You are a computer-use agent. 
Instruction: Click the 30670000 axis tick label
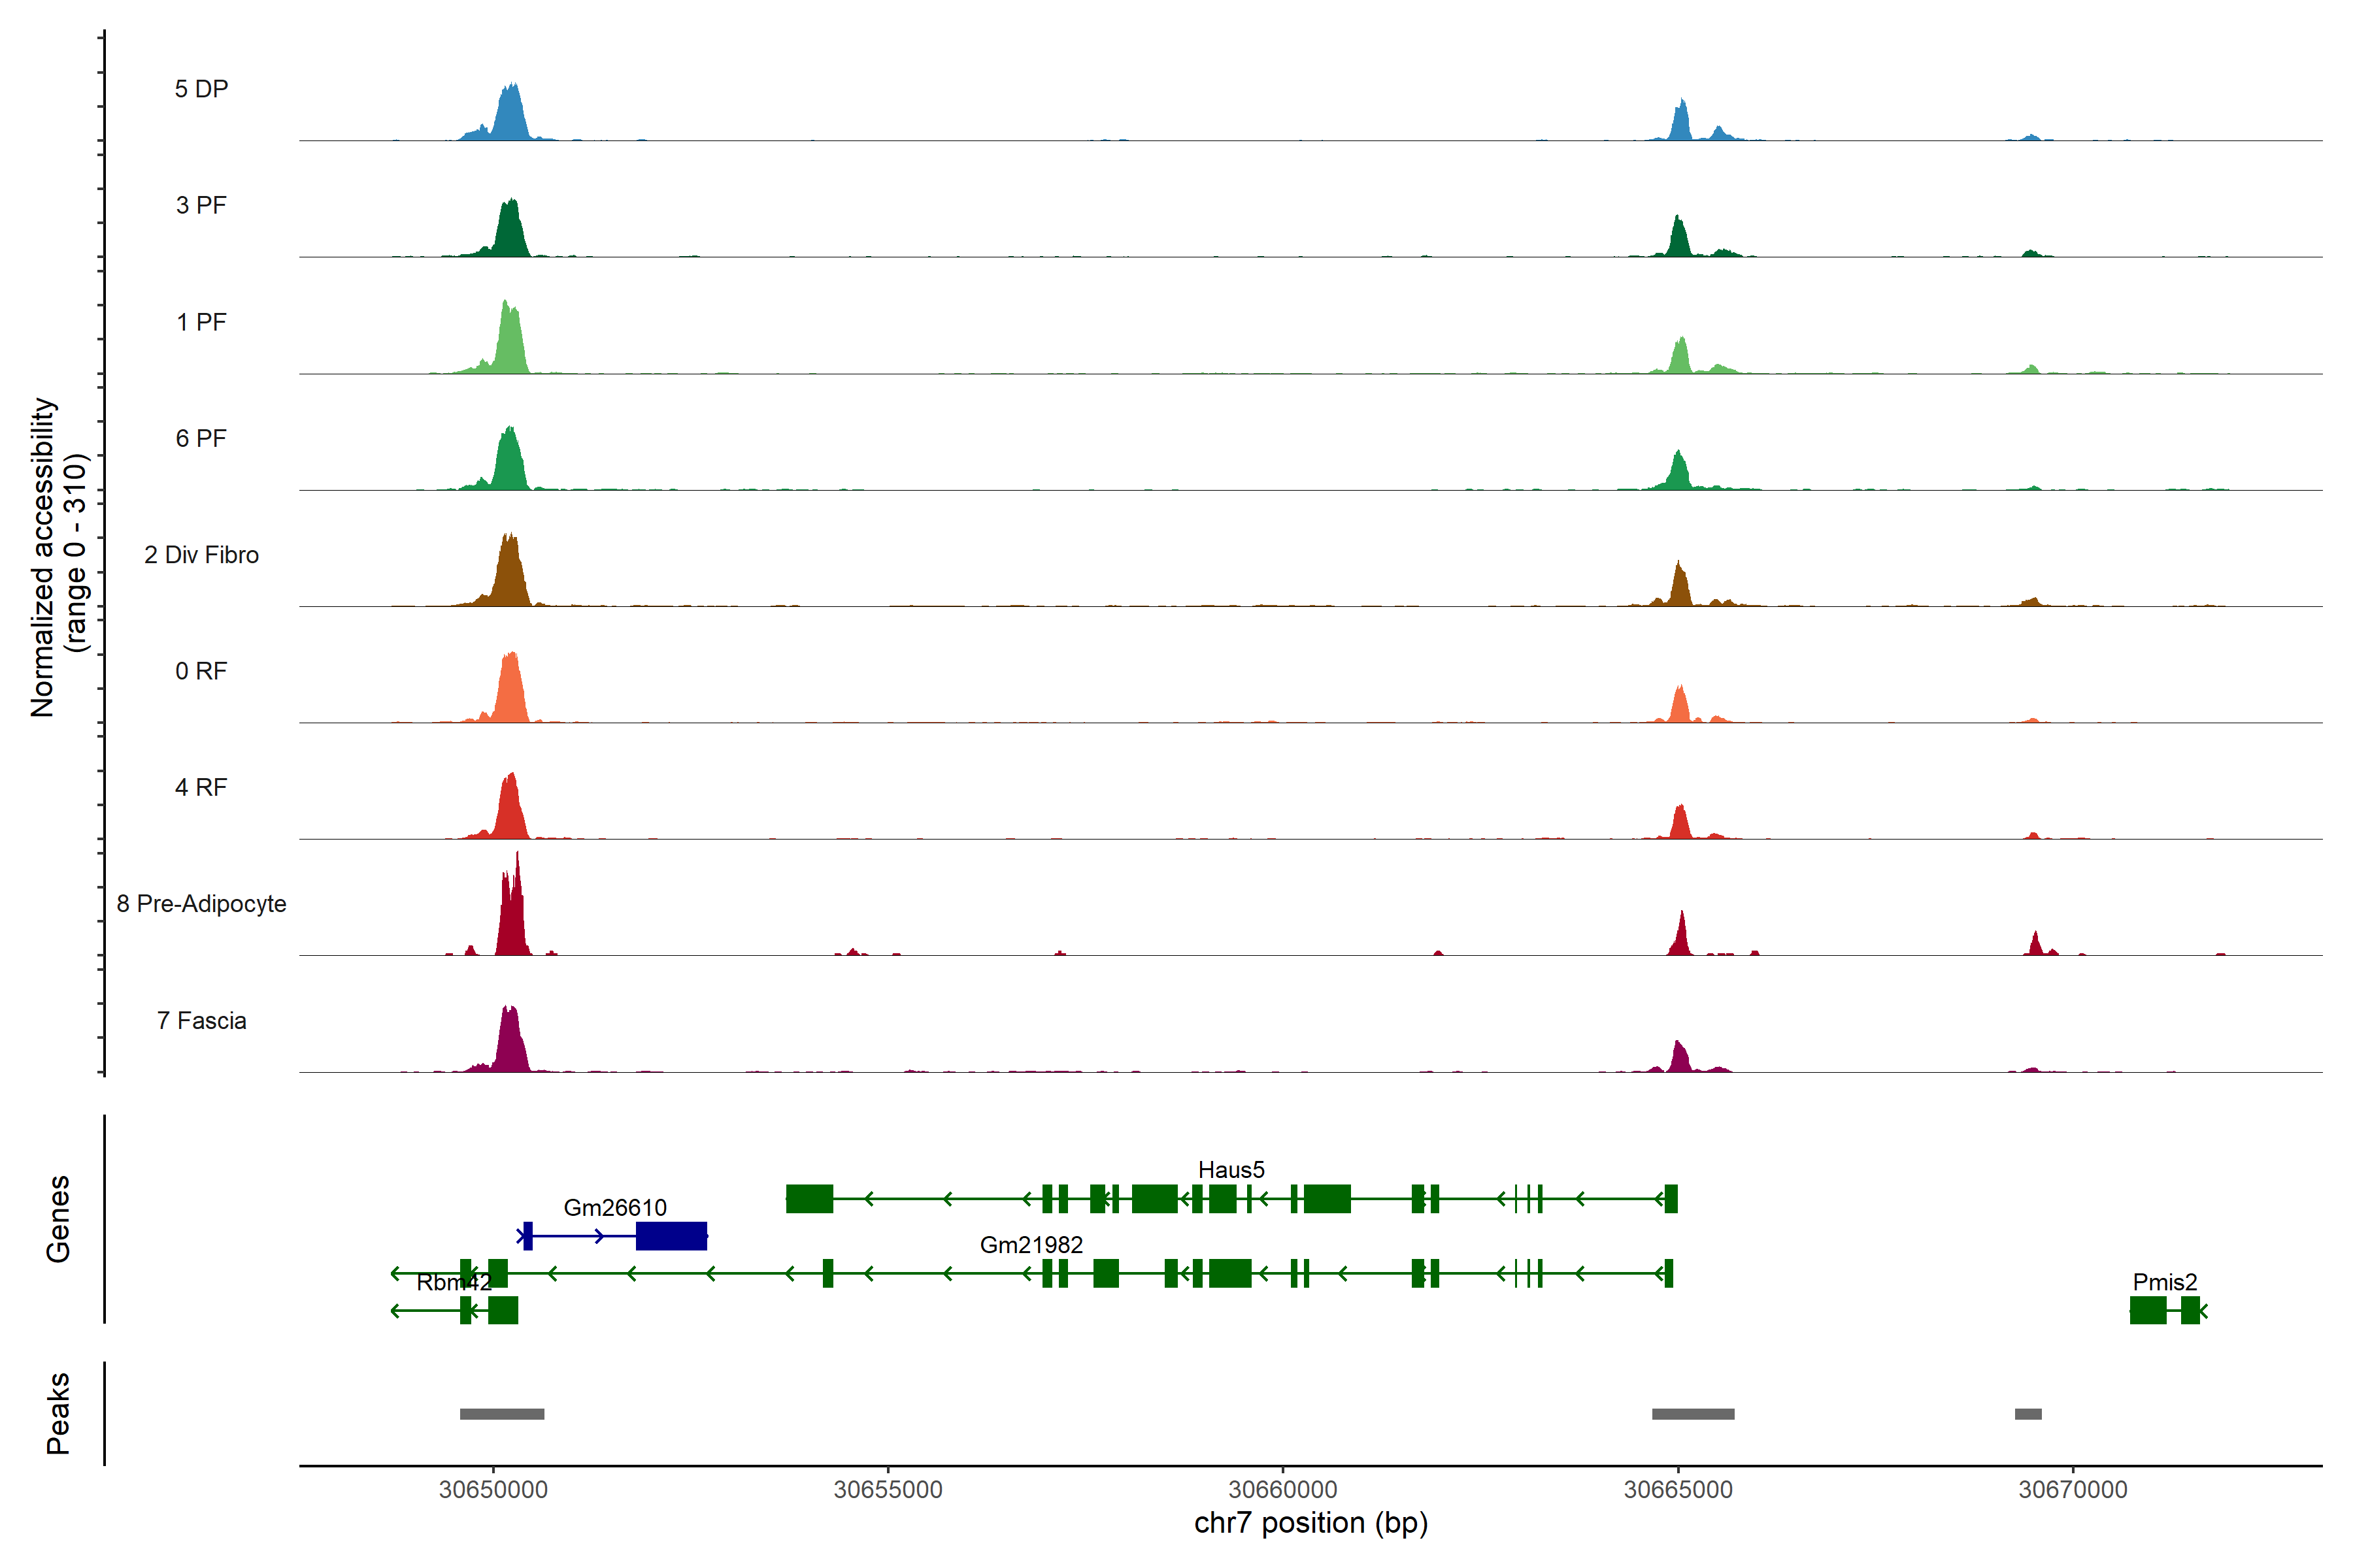[2073, 1490]
